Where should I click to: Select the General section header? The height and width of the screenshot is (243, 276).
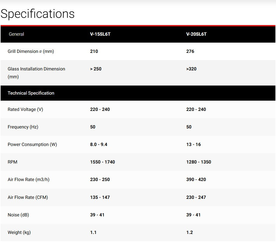point(16,34)
